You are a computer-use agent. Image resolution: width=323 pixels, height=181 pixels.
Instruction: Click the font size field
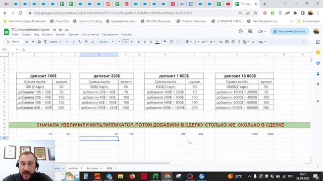pyautogui.click(x=126, y=42)
